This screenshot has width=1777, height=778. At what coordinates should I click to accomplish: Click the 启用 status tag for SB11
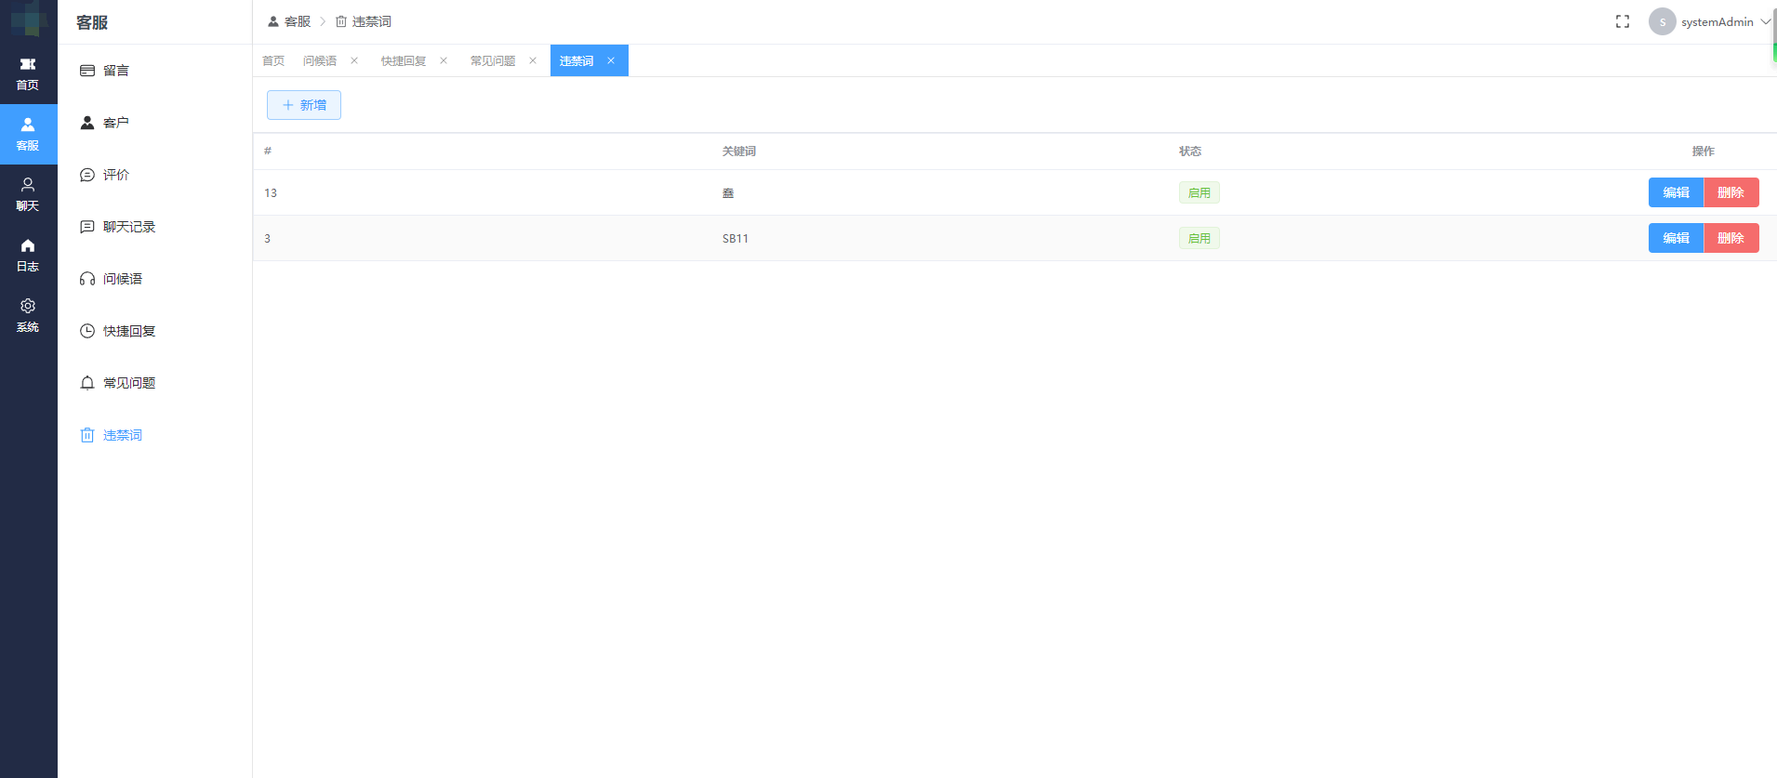(1200, 238)
